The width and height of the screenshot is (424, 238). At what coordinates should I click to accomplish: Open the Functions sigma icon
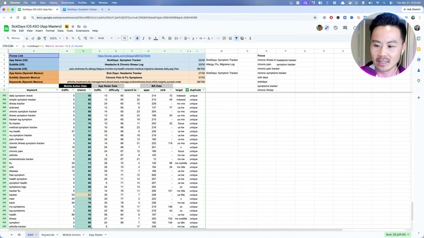tap(250, 38)
